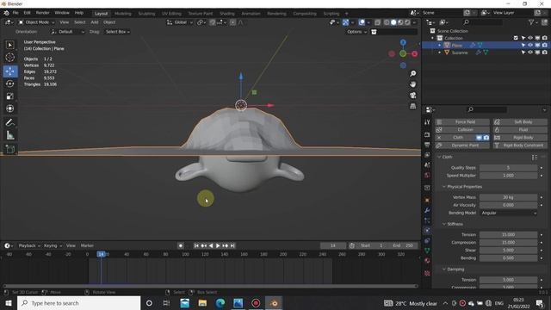
Task: Toggle auto keying record button in timeline
Action: 181,245
